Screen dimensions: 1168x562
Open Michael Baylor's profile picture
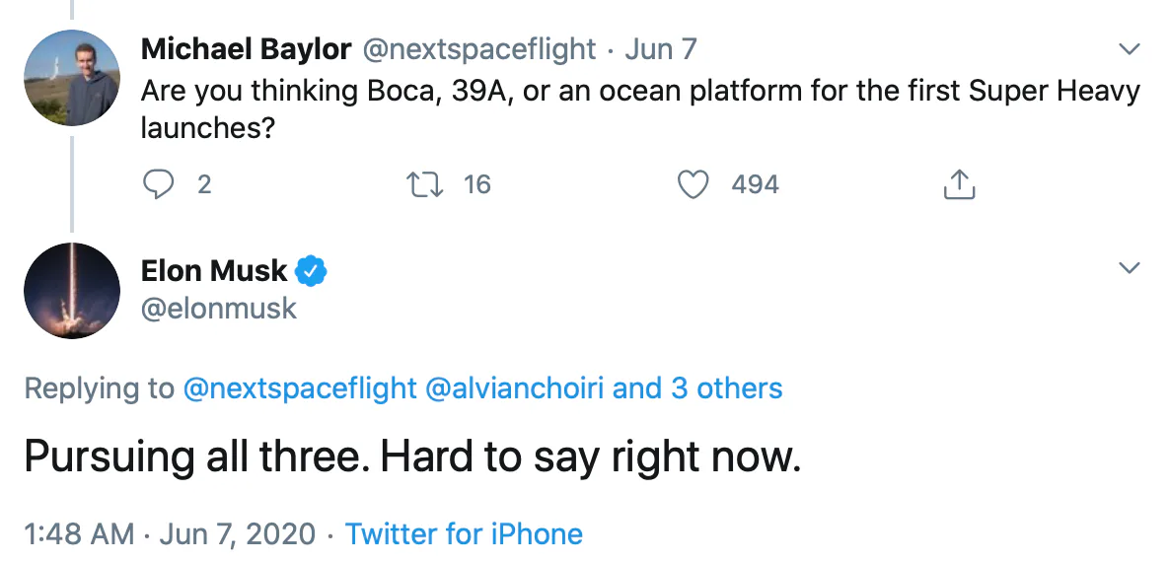70,76
